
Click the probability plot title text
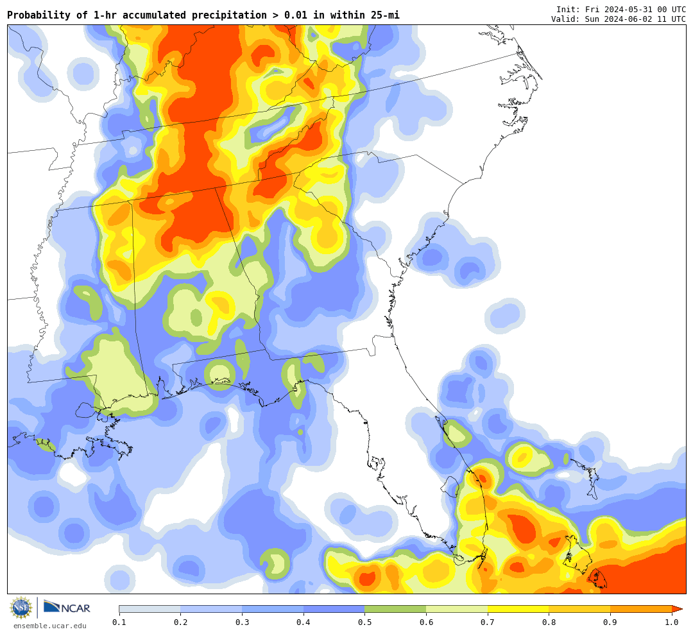coord(203,15)
